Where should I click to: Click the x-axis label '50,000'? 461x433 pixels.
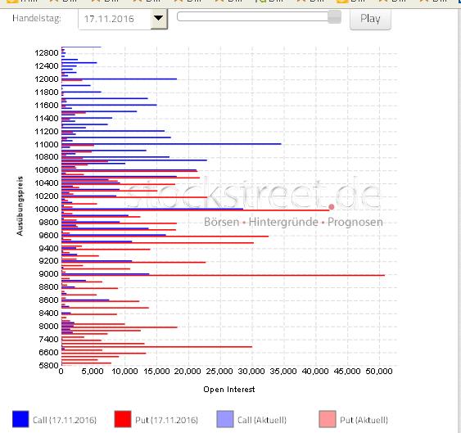pos(379,372)
